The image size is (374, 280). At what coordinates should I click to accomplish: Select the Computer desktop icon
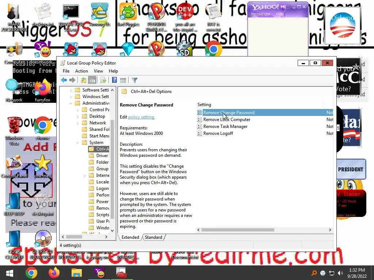click(14, 53)
